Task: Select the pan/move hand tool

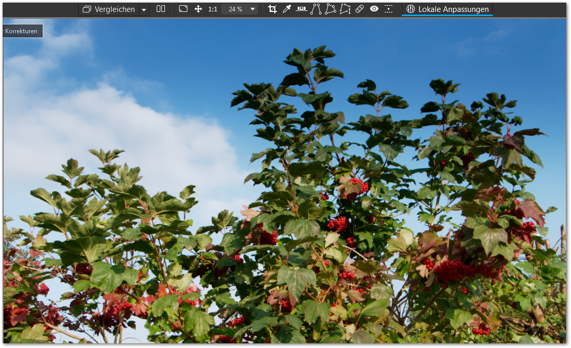Action: coord(198,9)
